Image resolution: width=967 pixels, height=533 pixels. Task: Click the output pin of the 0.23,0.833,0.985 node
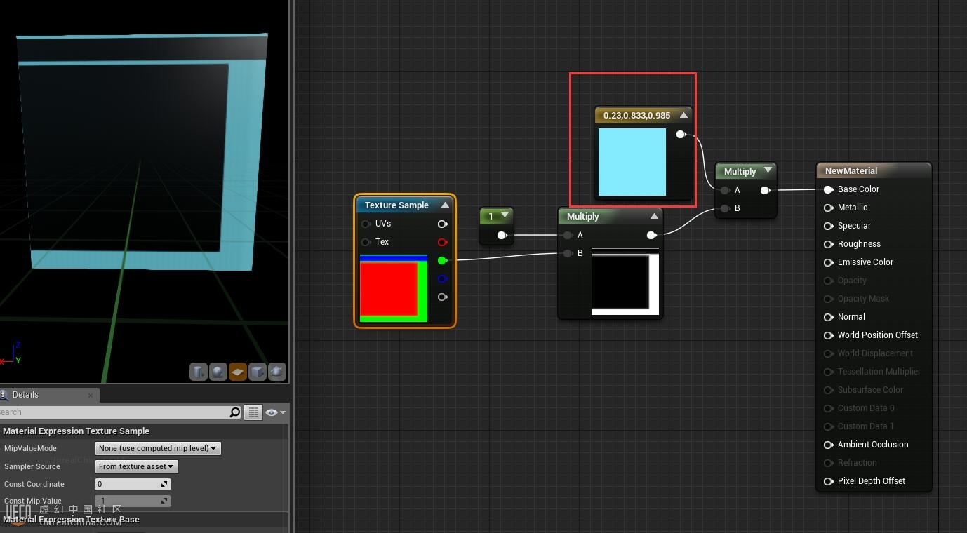tap(681, 134)
